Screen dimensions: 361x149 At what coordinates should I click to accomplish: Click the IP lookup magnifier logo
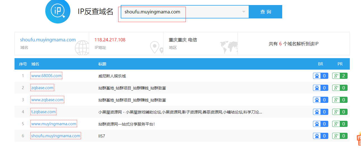(x=58, y=11)
